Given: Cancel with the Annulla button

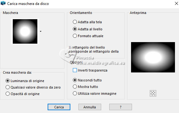Looking at the screenshot, I should [90, 107].
